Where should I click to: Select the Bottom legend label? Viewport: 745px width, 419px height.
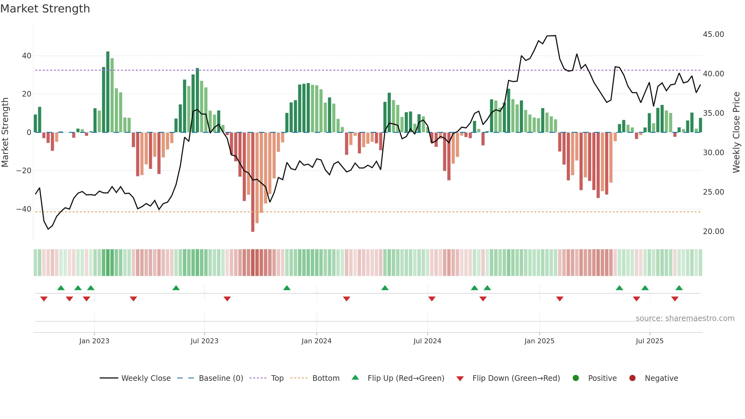click(x=326, y=378)
